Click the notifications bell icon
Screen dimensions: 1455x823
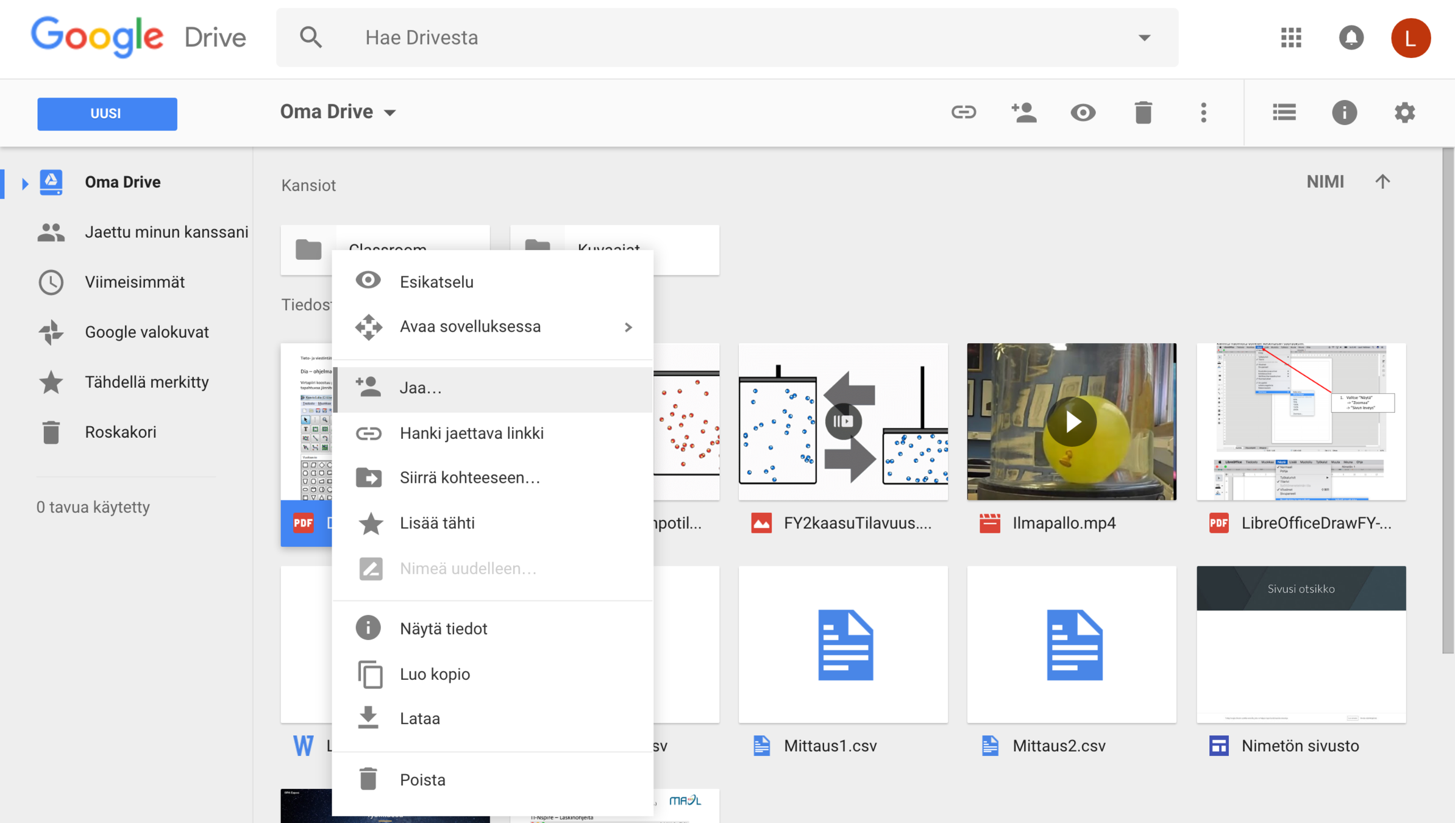1351,38
